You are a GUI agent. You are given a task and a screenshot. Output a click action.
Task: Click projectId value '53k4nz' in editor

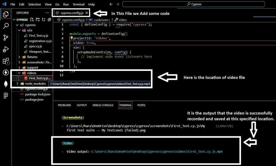pos(102,38)
